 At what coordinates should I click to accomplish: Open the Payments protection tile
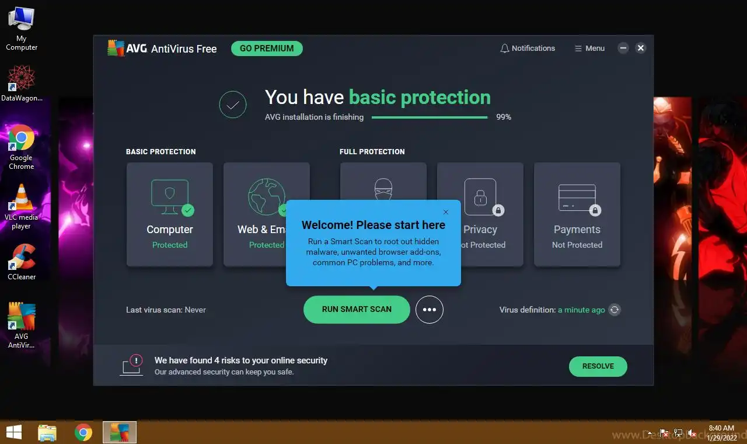[577, 214]
